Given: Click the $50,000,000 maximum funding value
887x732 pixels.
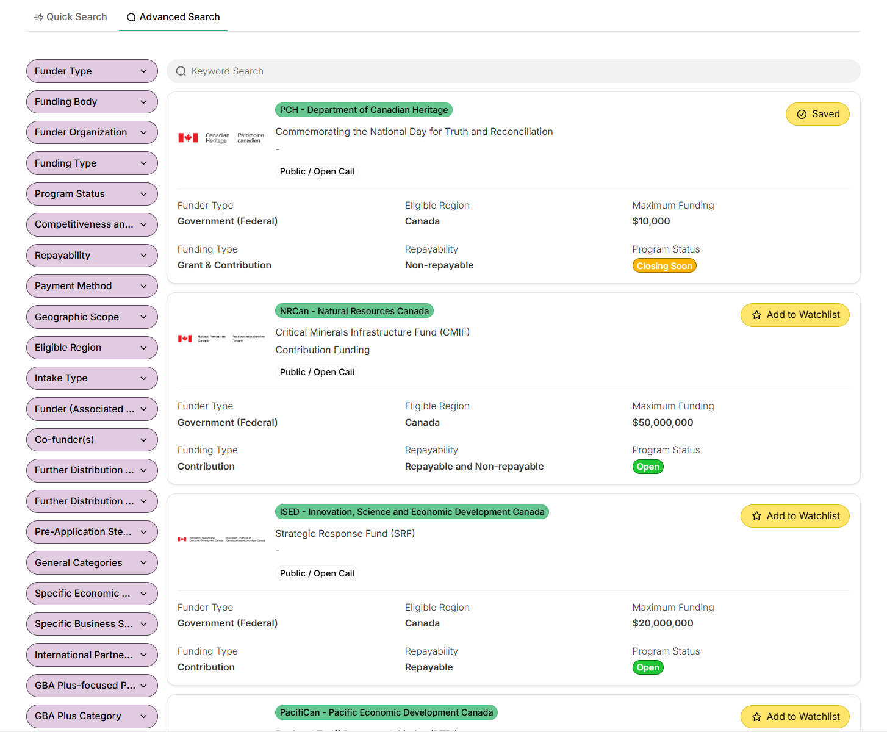Looking at the screenshot, I should (663, 423).
